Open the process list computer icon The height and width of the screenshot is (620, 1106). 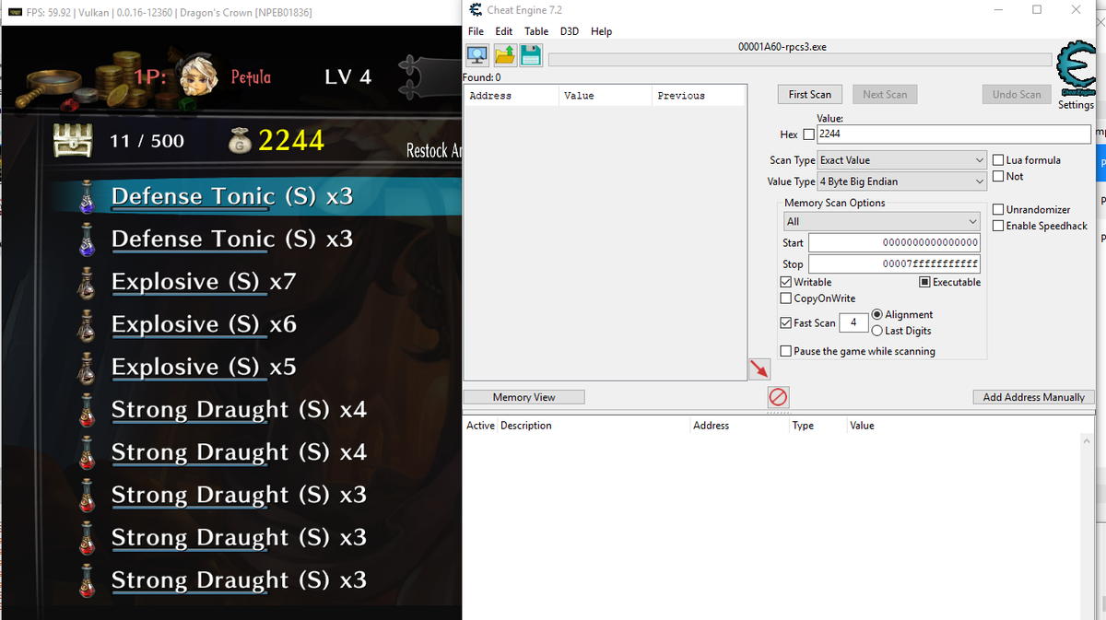click(x=477, y=55)
